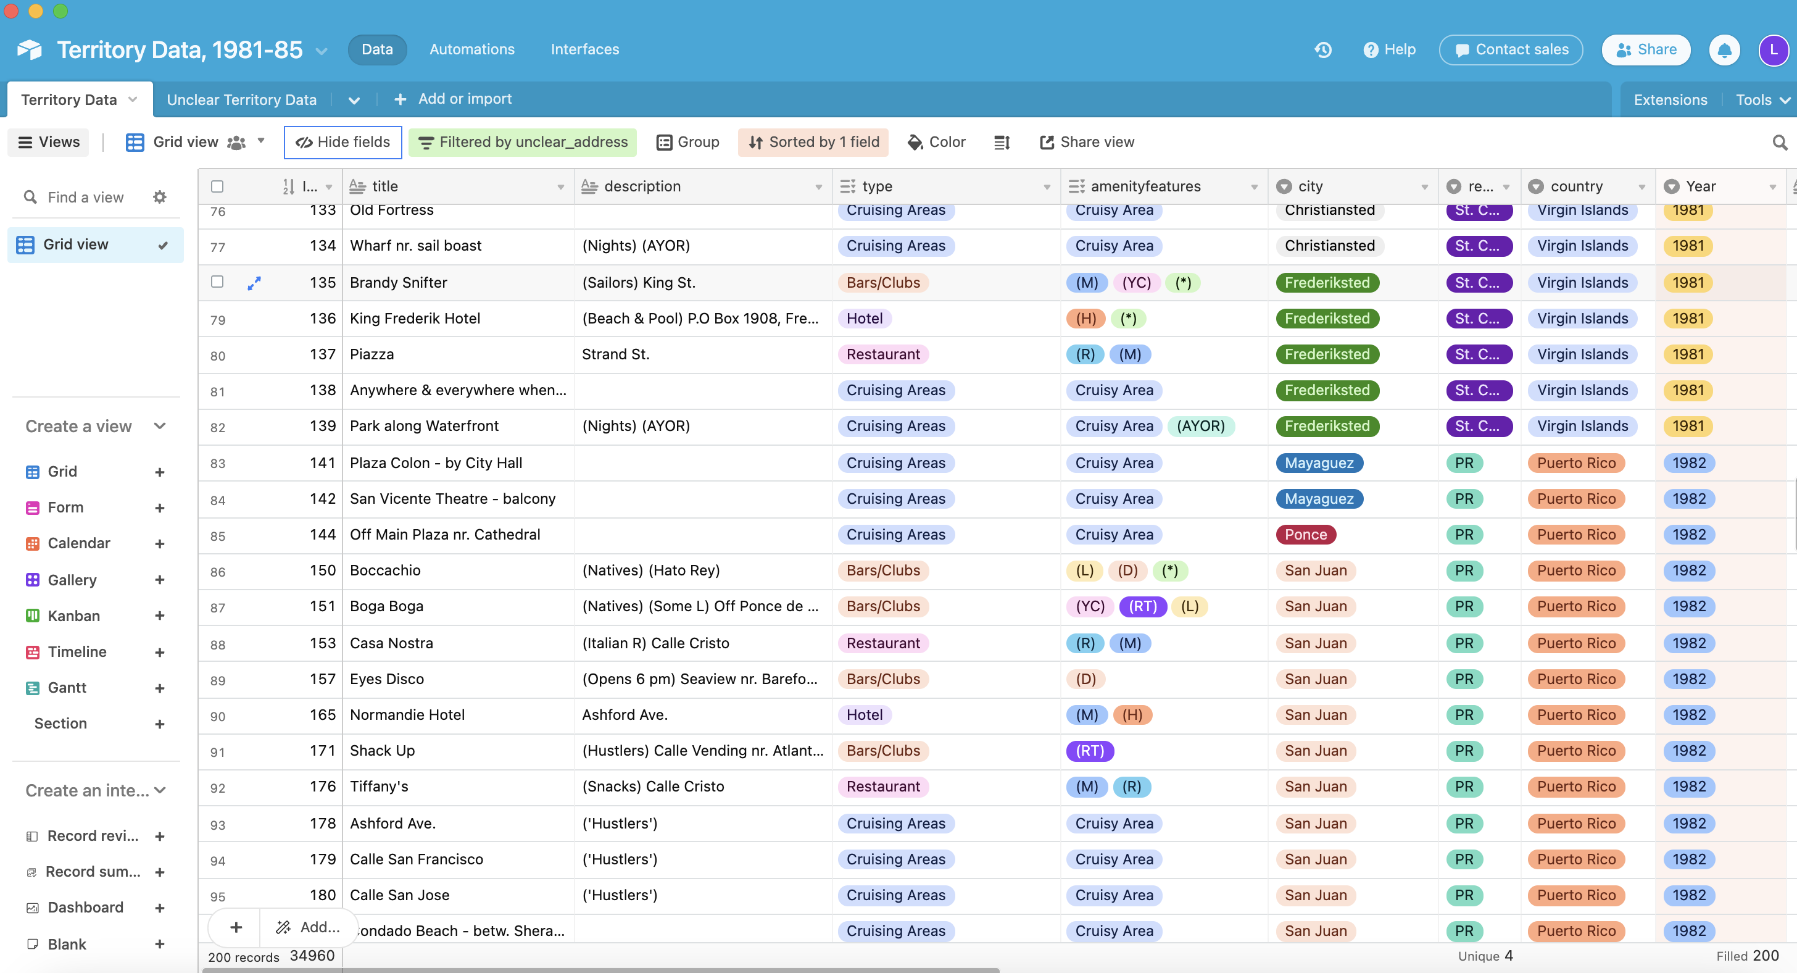Open view settings gear icon

coord(160,197)
